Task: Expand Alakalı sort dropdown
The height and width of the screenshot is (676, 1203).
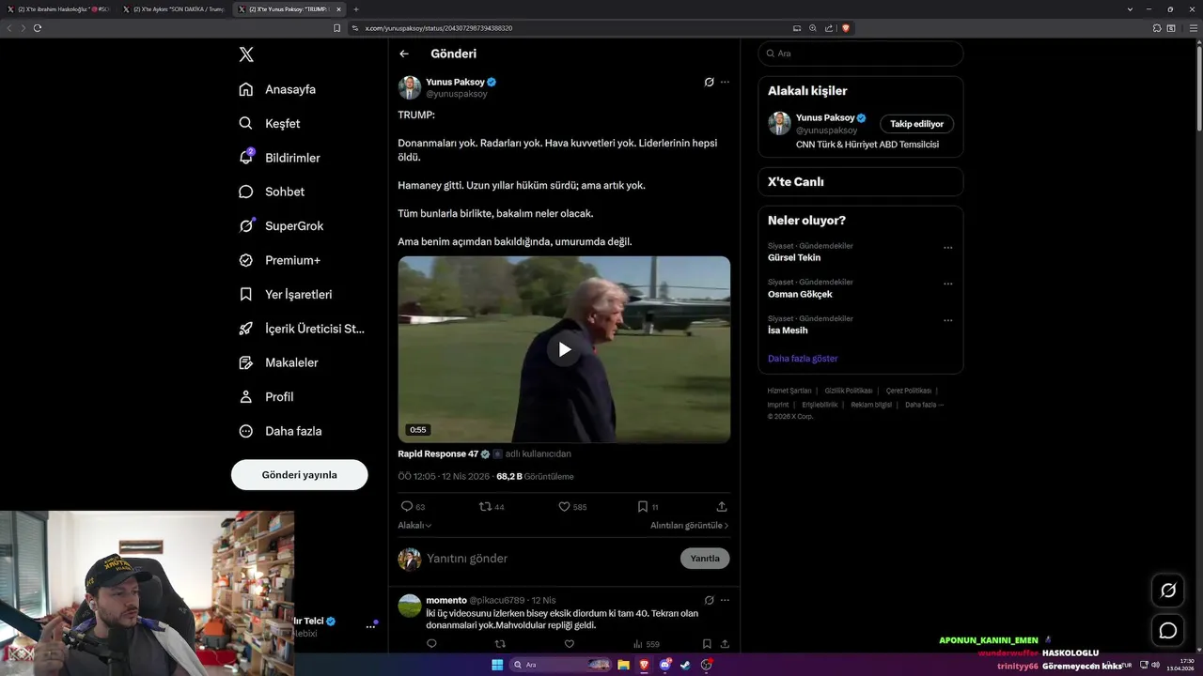Action: pos(414,525)
